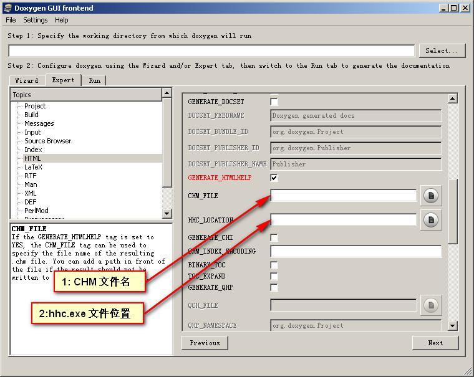
Task: Click the GENERATE_QHP label
Action: (210, 287)
